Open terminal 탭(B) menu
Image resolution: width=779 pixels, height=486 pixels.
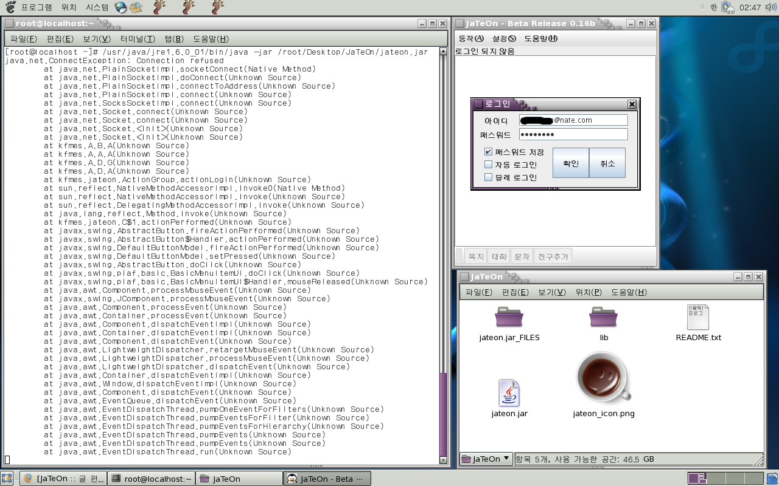175,39
